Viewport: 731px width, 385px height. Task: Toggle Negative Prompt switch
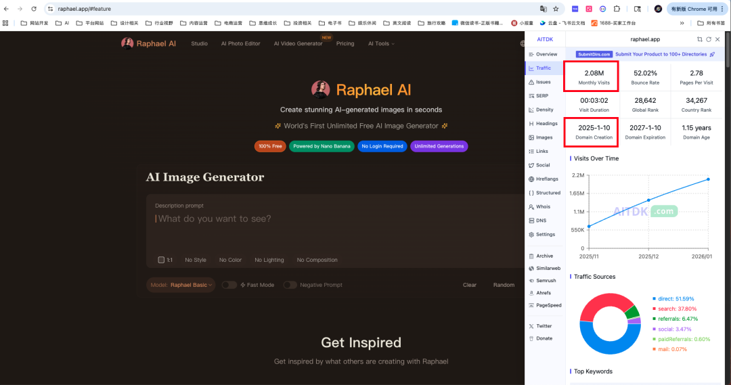290,285
